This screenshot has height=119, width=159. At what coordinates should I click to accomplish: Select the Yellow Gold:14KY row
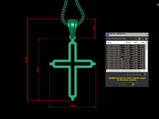(126, 50)
